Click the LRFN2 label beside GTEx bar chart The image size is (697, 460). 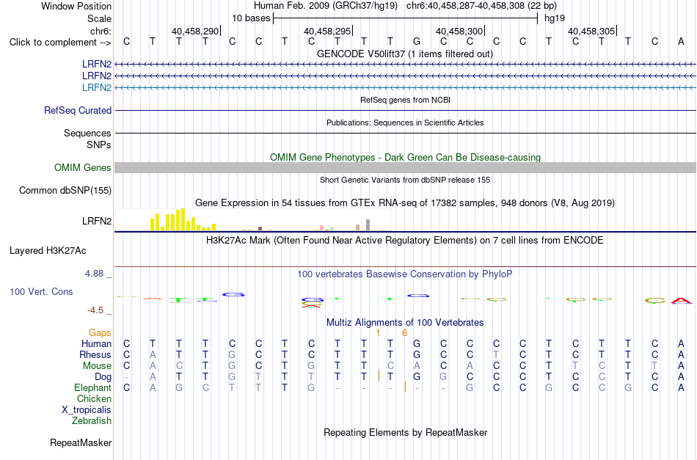96,221
